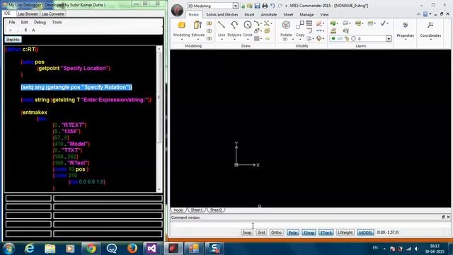Click the Windows Start button
The height and width of the screenshot is (255, 453).
click(x=8, y=249)
